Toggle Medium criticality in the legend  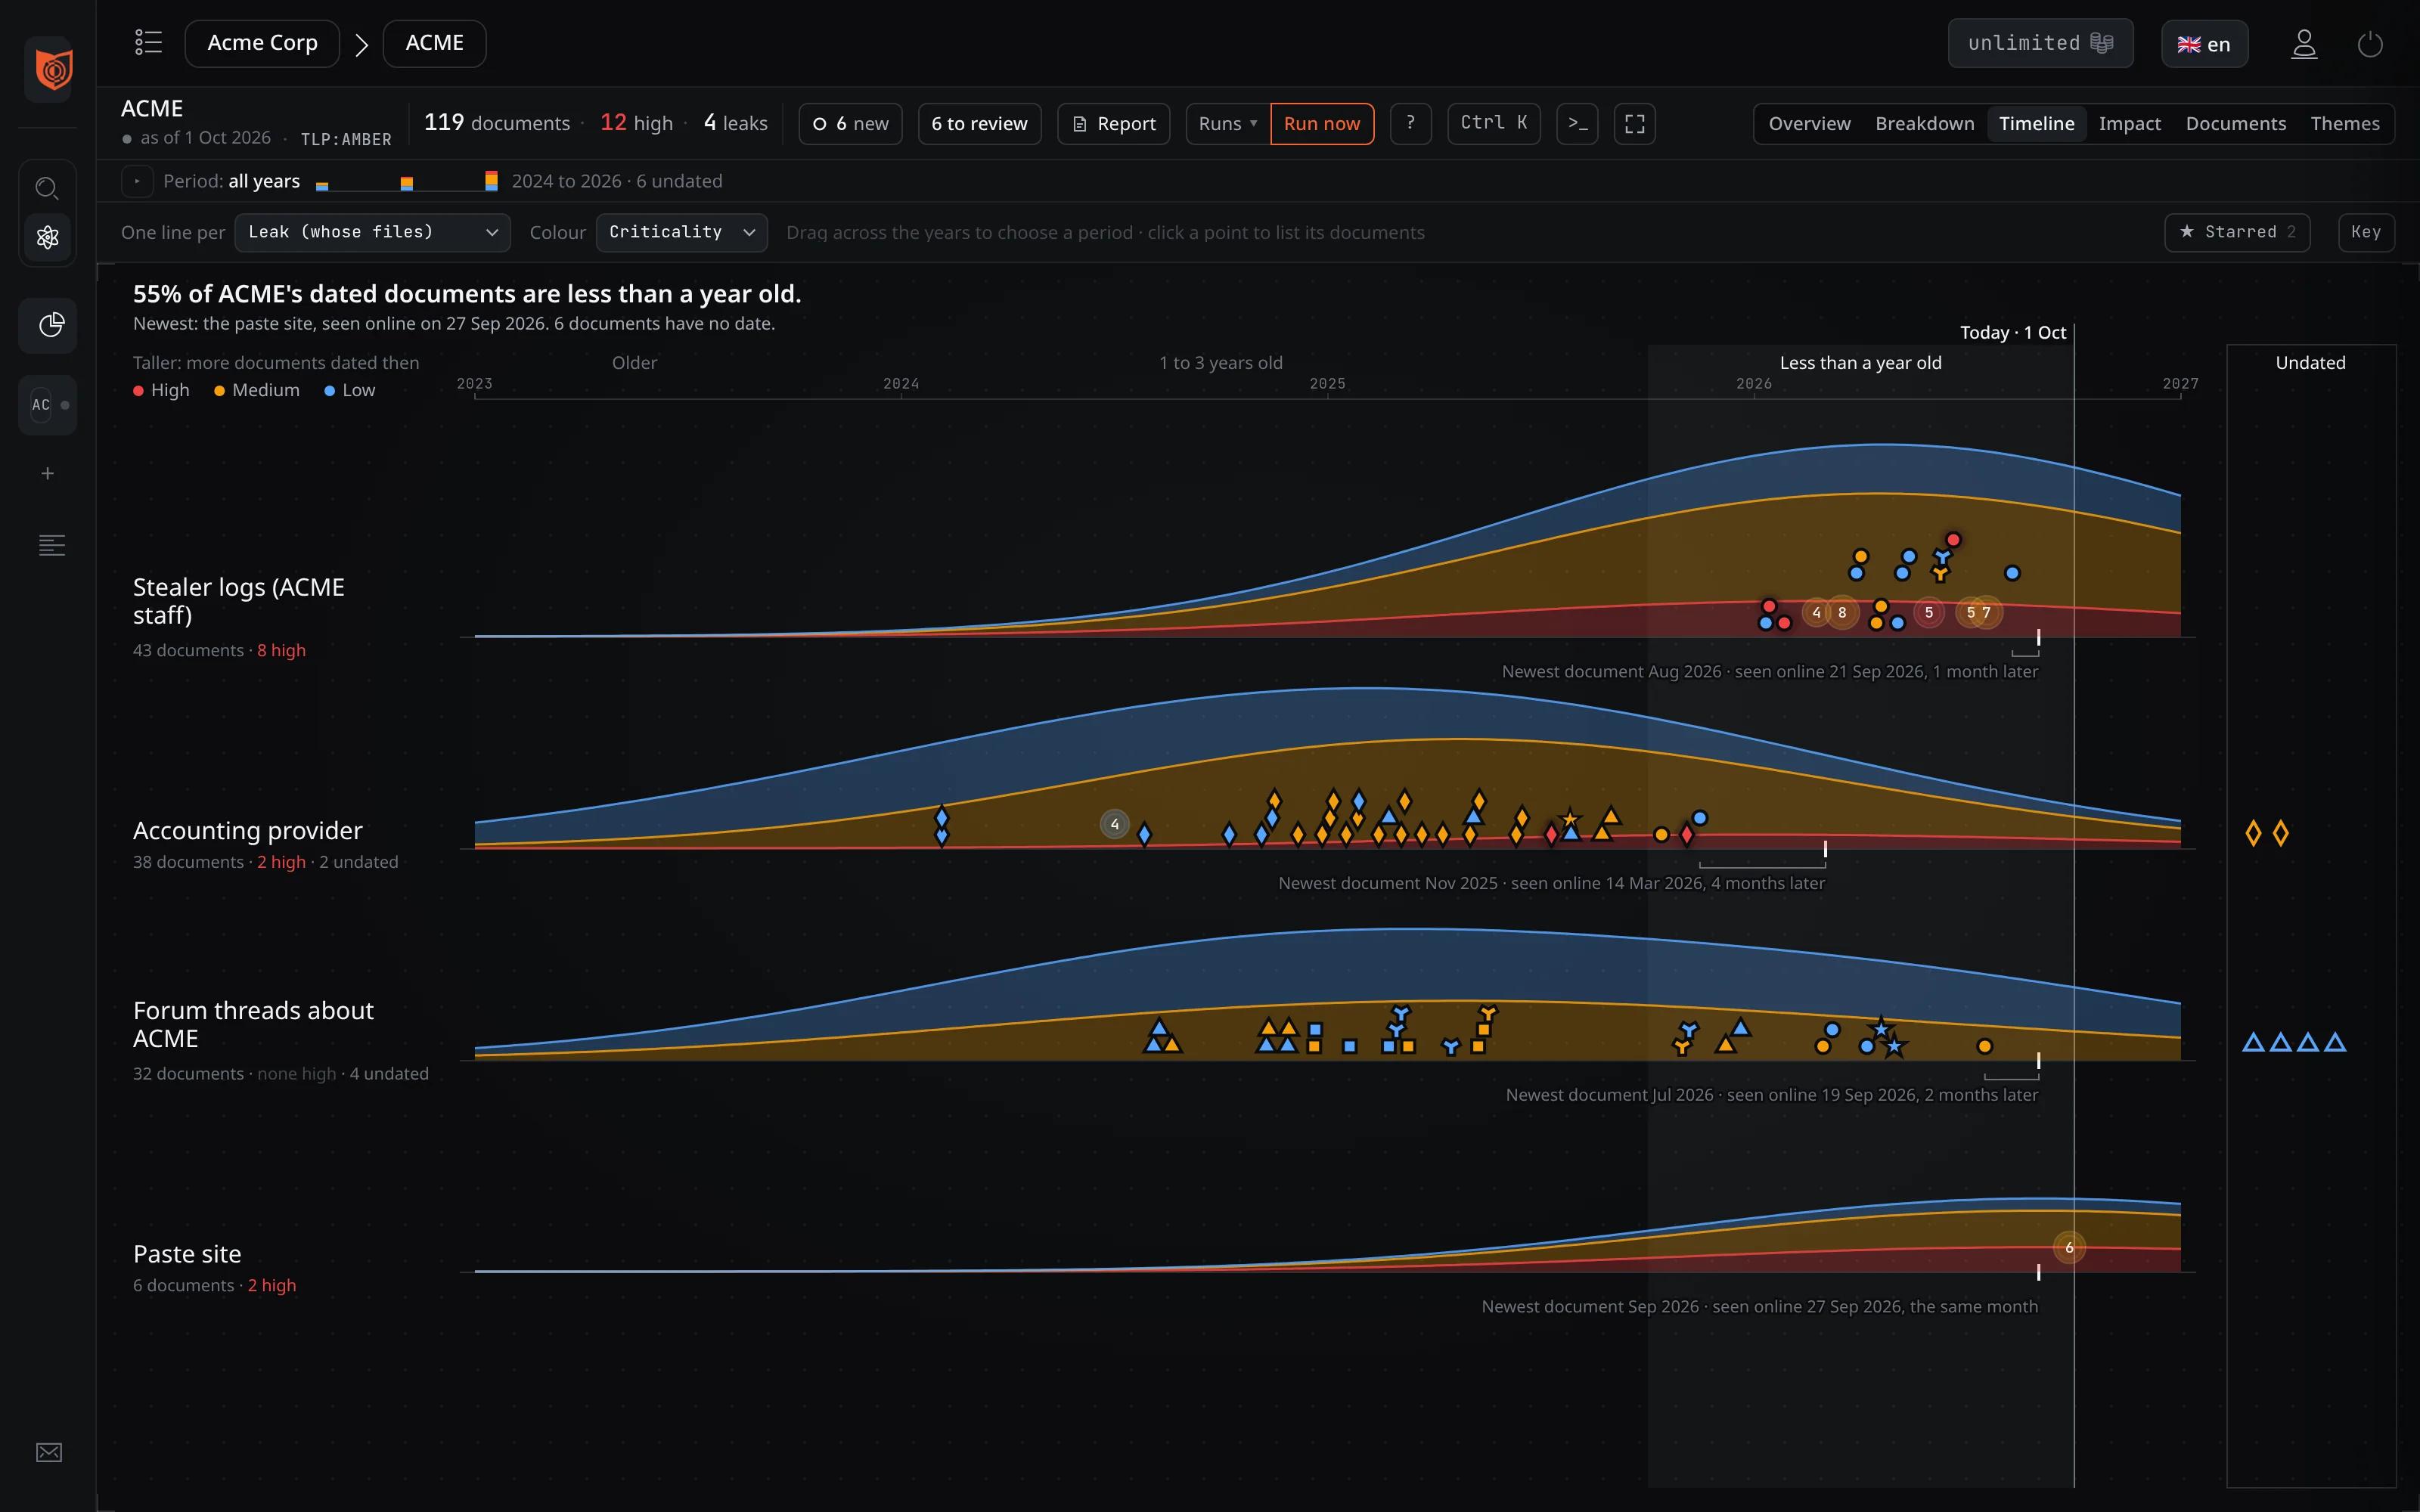pos(257,390)
